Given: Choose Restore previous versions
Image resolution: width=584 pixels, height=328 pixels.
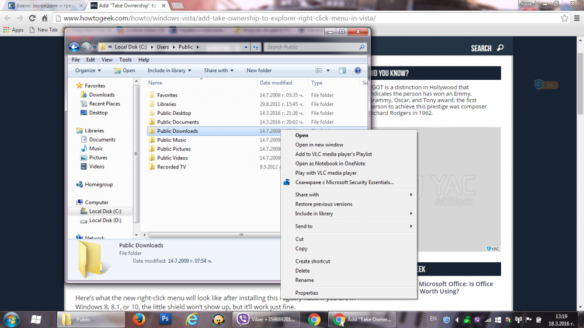Looking at the screenshot, I should (x=324, y=204).
